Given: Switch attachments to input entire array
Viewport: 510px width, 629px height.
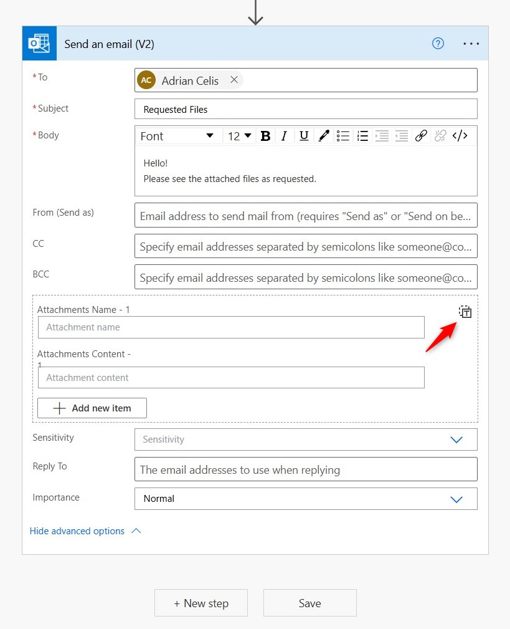Looking at the screenshot, I should (x=465, y=312).
